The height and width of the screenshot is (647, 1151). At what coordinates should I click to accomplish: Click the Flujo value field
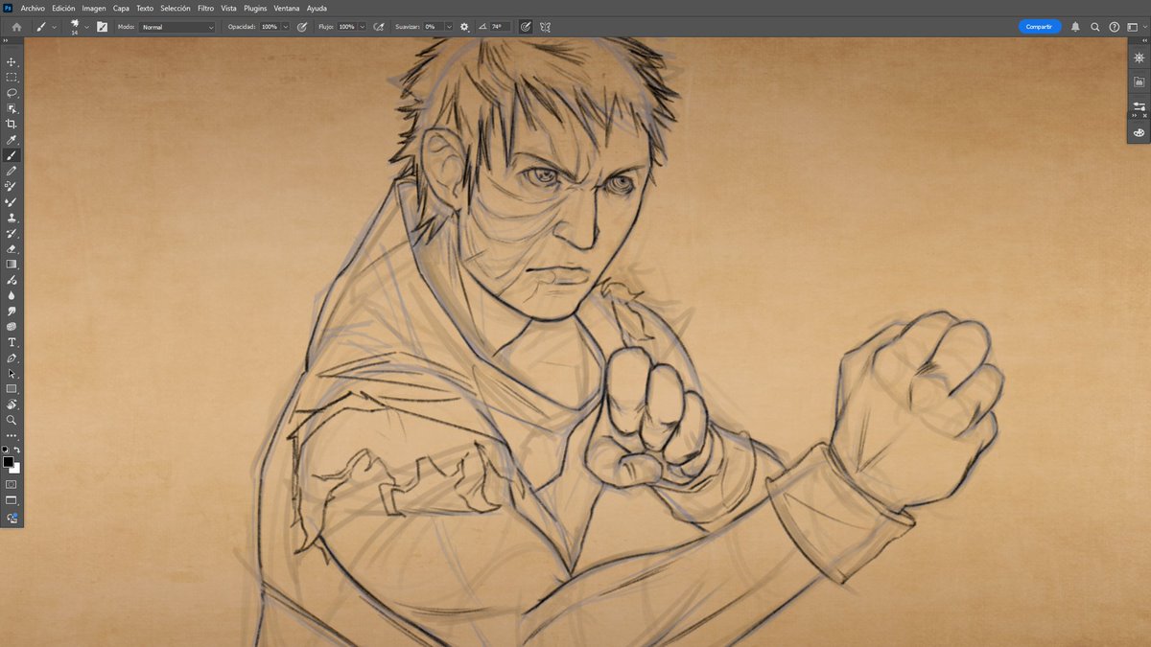pyautogui.click(x=346, y=27)
